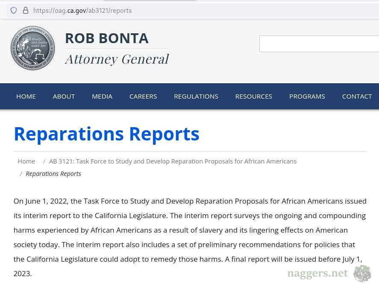The width and height of the screenshot is (379, 286).
Task: Open the ABOUT menu
Action: click(x=64, y=96)
